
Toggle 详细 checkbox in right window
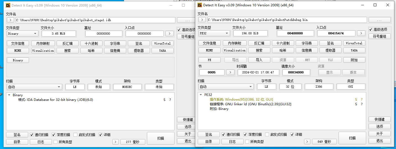pyautogui.click(x=292, y=134)
